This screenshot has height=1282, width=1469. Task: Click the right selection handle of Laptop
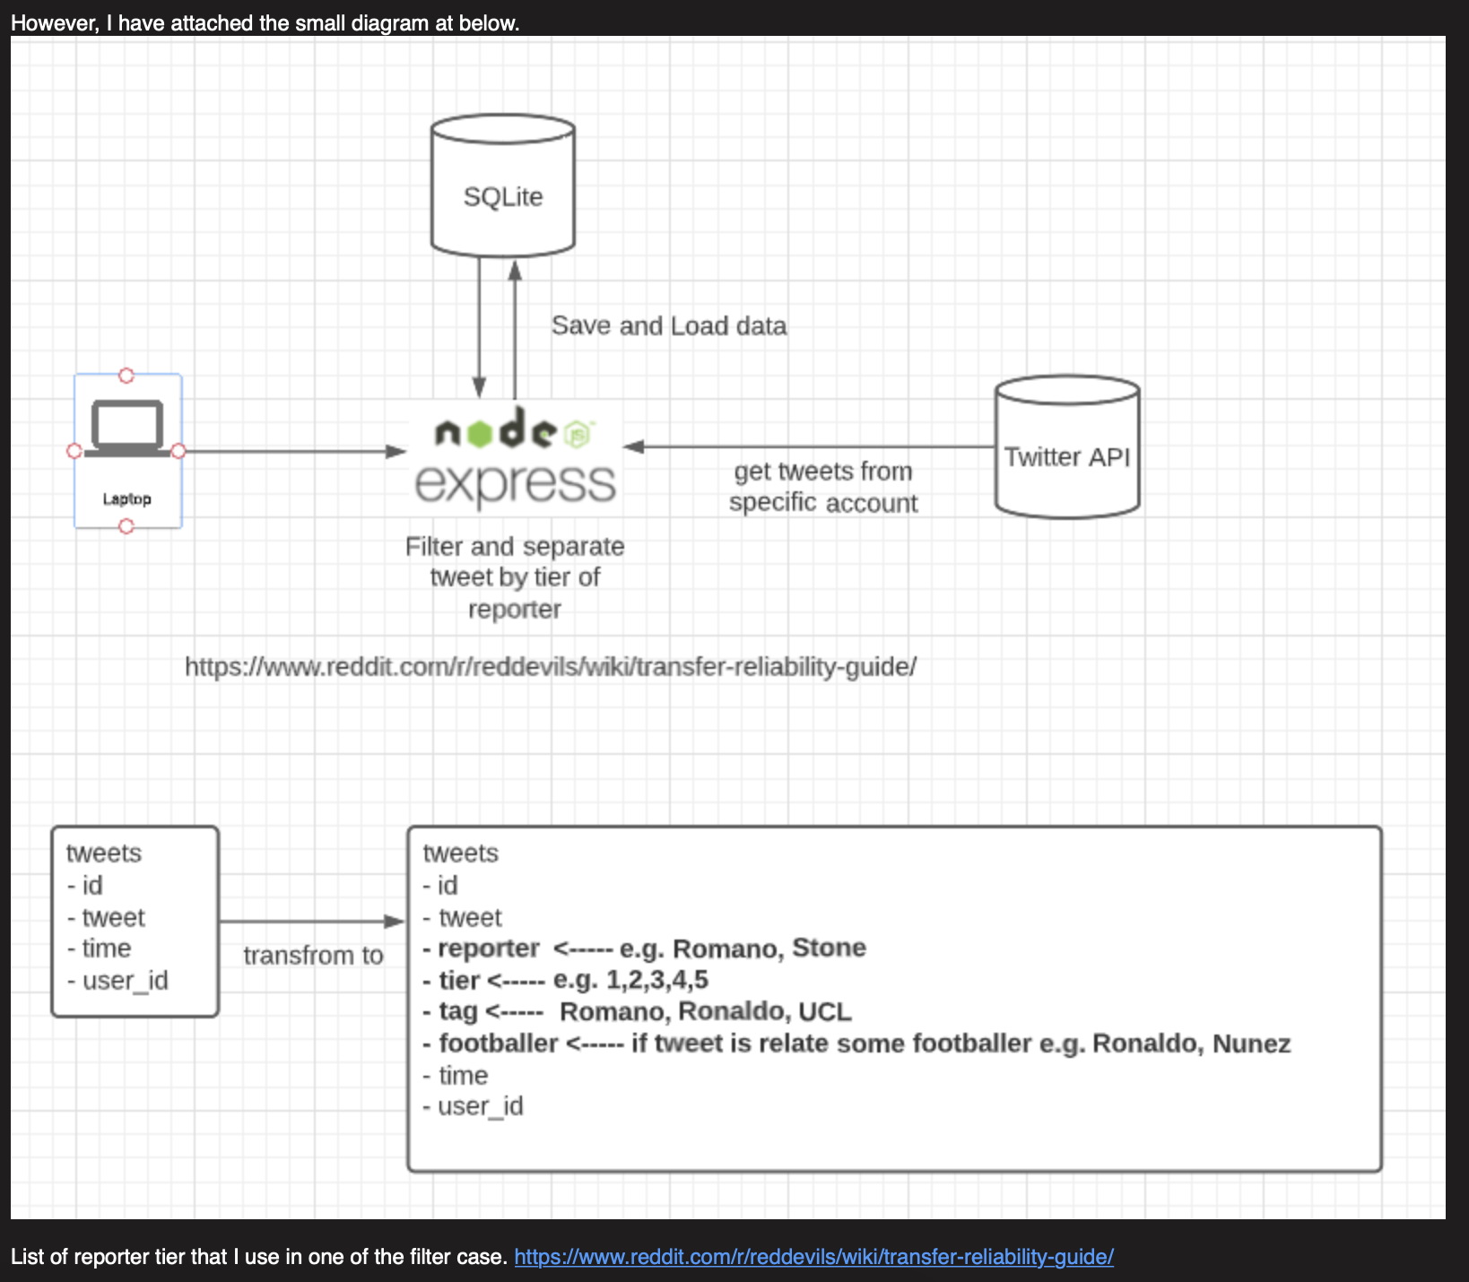(x=178, y=451)
